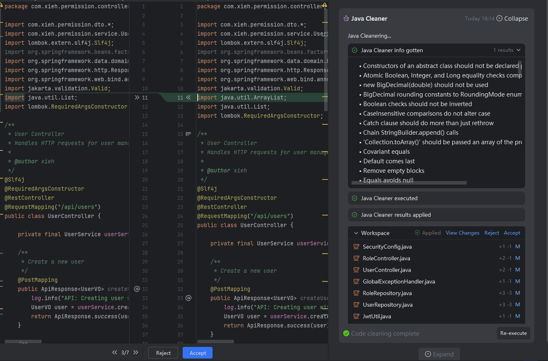Screen dimensions: 548x361
Task: Click the check mark beside Java Cleaner results applied
Action: coord(355,215)
